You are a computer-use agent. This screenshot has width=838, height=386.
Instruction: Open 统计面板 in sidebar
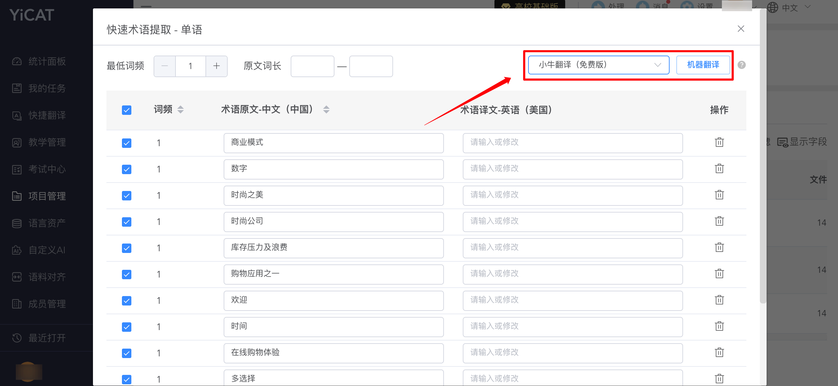coord(40,61)
